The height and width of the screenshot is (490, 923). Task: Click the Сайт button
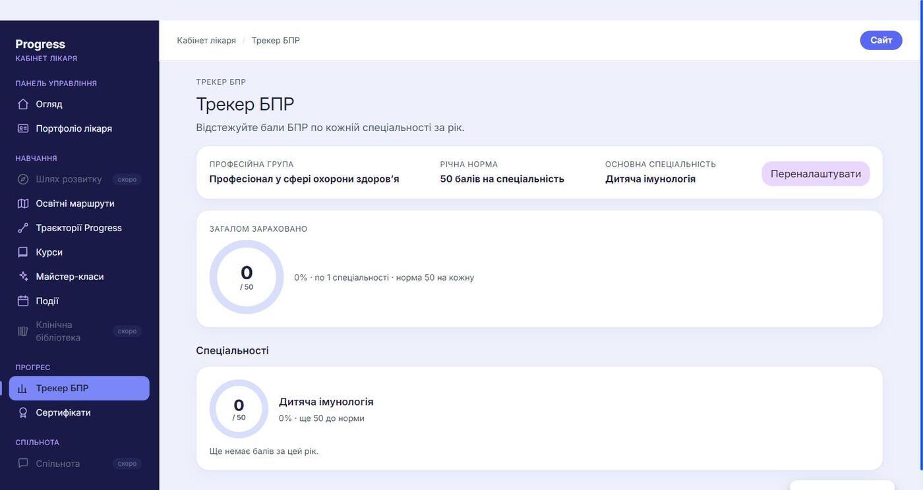coord(881,40)
